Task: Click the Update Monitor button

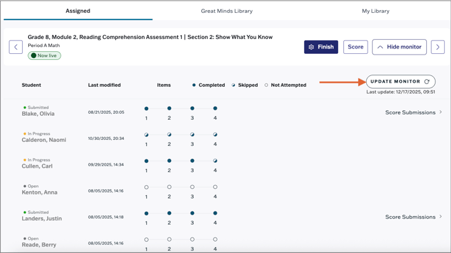Action: point(401,81)
